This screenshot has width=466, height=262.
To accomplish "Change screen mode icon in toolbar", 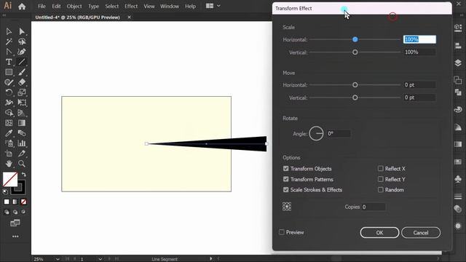I will point(15,223).
